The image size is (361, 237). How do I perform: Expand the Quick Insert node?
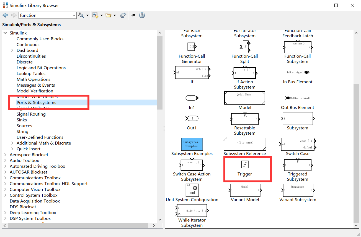(x=12, y=149)
